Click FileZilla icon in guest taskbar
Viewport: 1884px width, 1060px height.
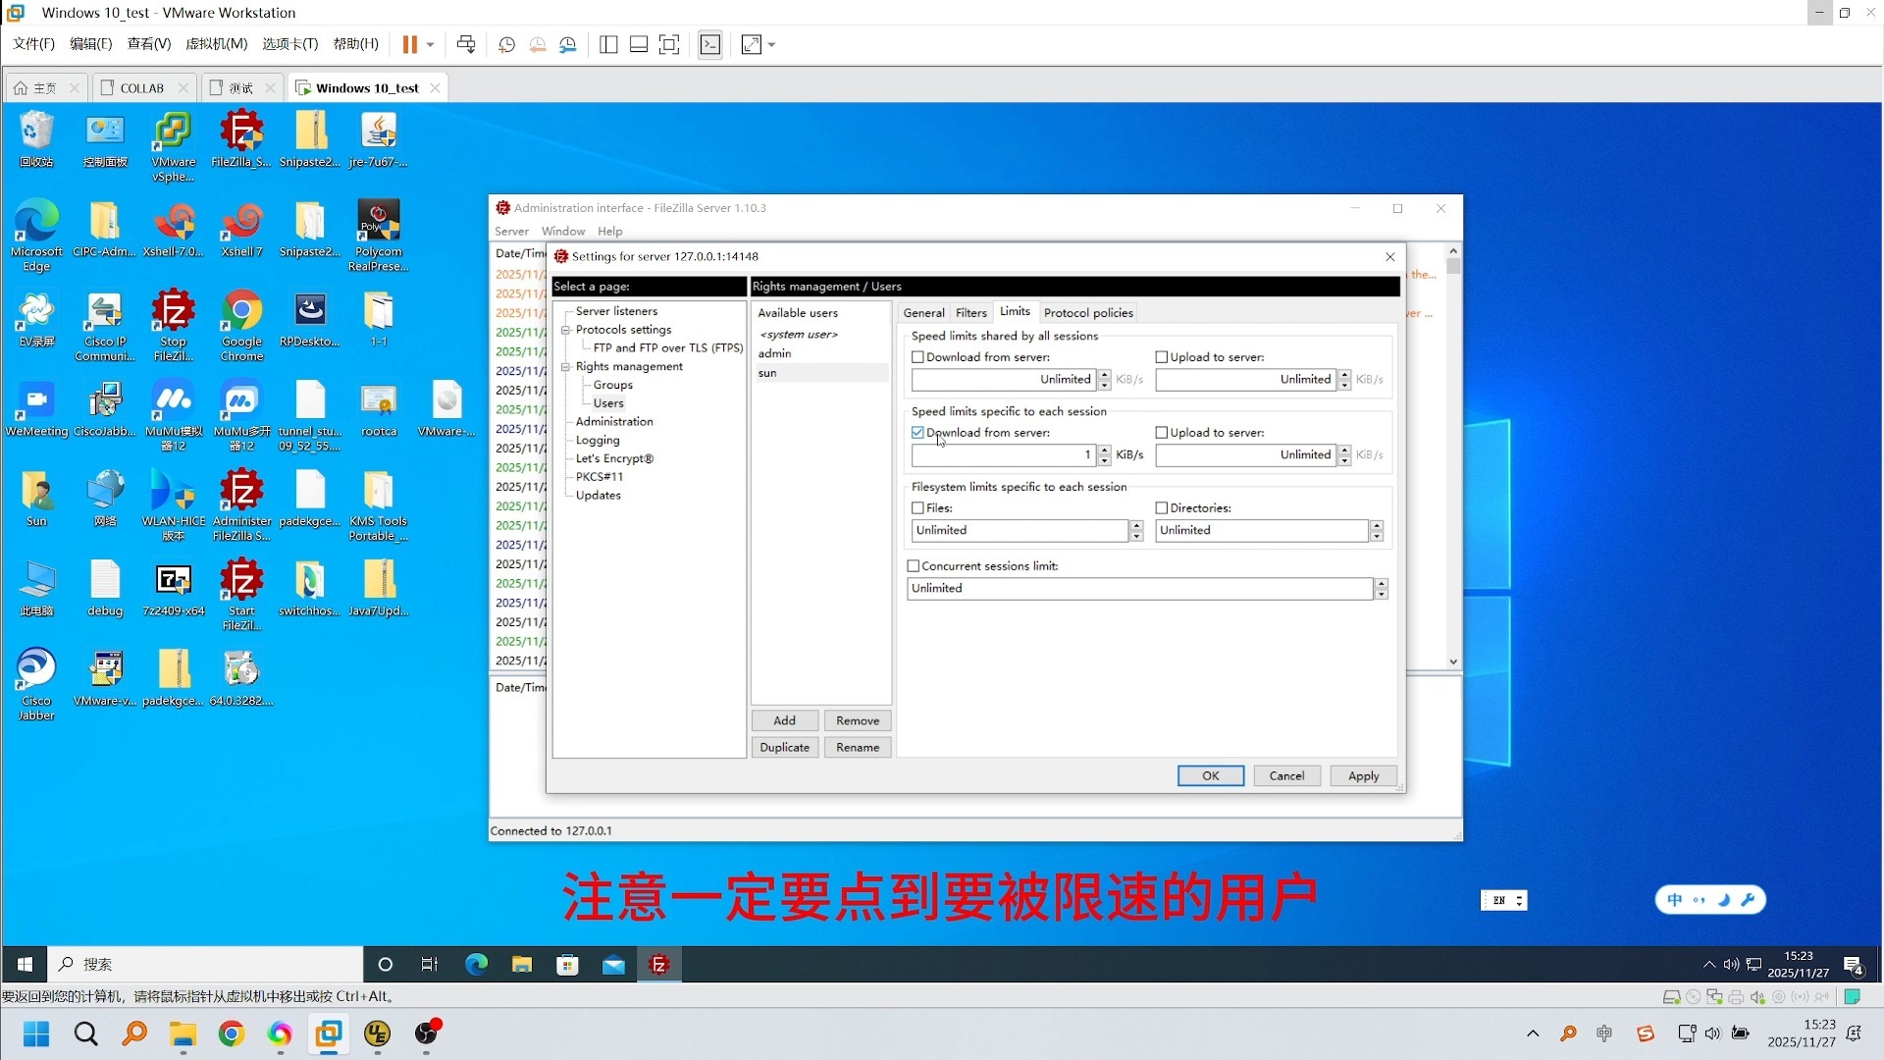coord(659,965)
